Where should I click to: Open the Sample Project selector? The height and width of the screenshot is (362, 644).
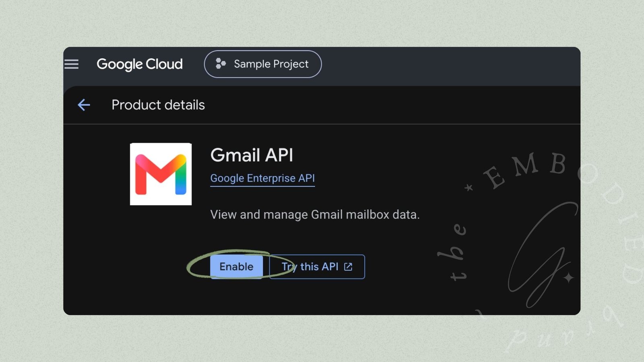[263, 64]
